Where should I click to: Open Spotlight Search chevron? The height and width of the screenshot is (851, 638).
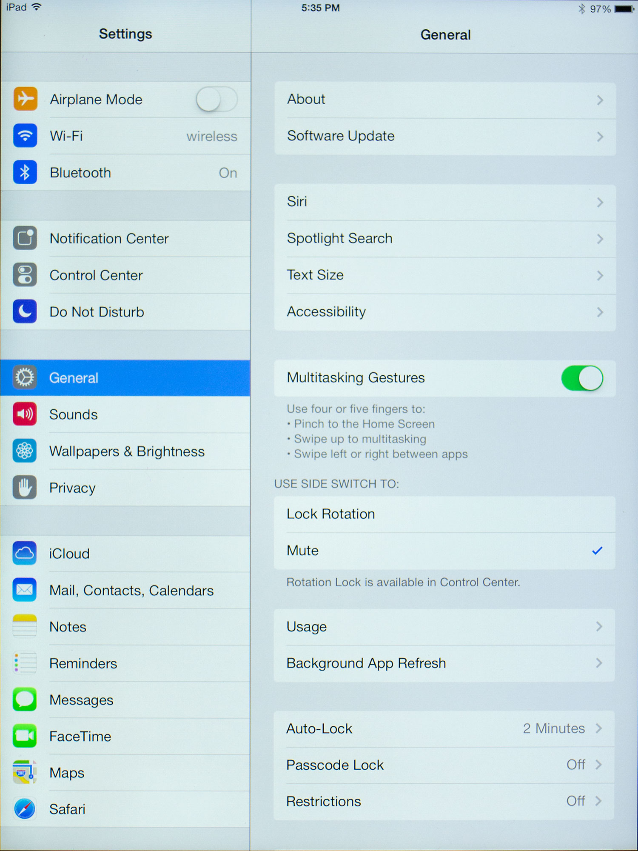click(600, 239)
